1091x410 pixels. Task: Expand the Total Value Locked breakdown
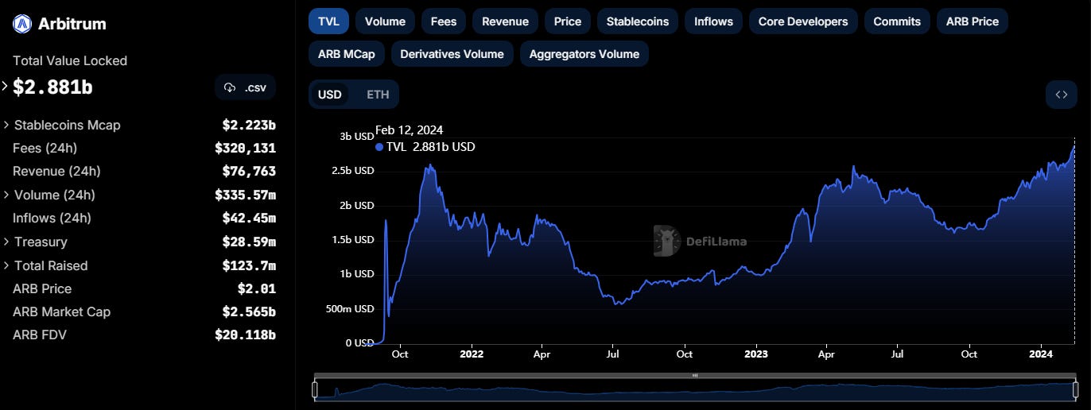5,87
